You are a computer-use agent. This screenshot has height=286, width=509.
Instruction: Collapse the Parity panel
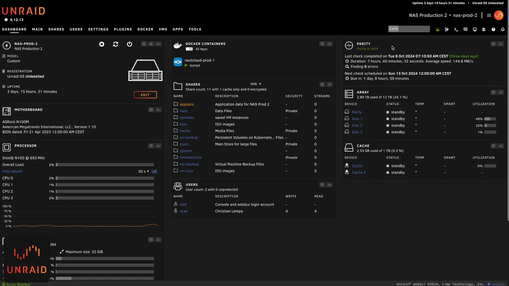500,44
